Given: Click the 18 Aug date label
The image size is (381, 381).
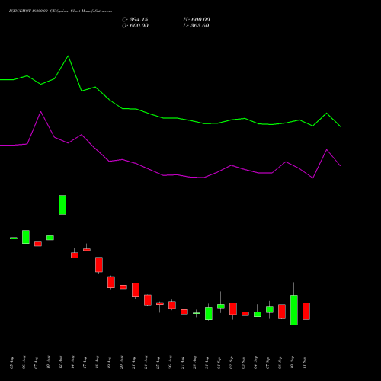Looking at the screenshot, I should click(98, 363).
